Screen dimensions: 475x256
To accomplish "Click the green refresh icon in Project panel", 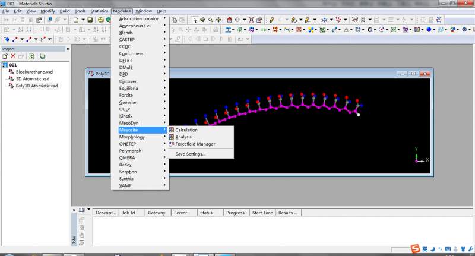I will coord(31,56).
